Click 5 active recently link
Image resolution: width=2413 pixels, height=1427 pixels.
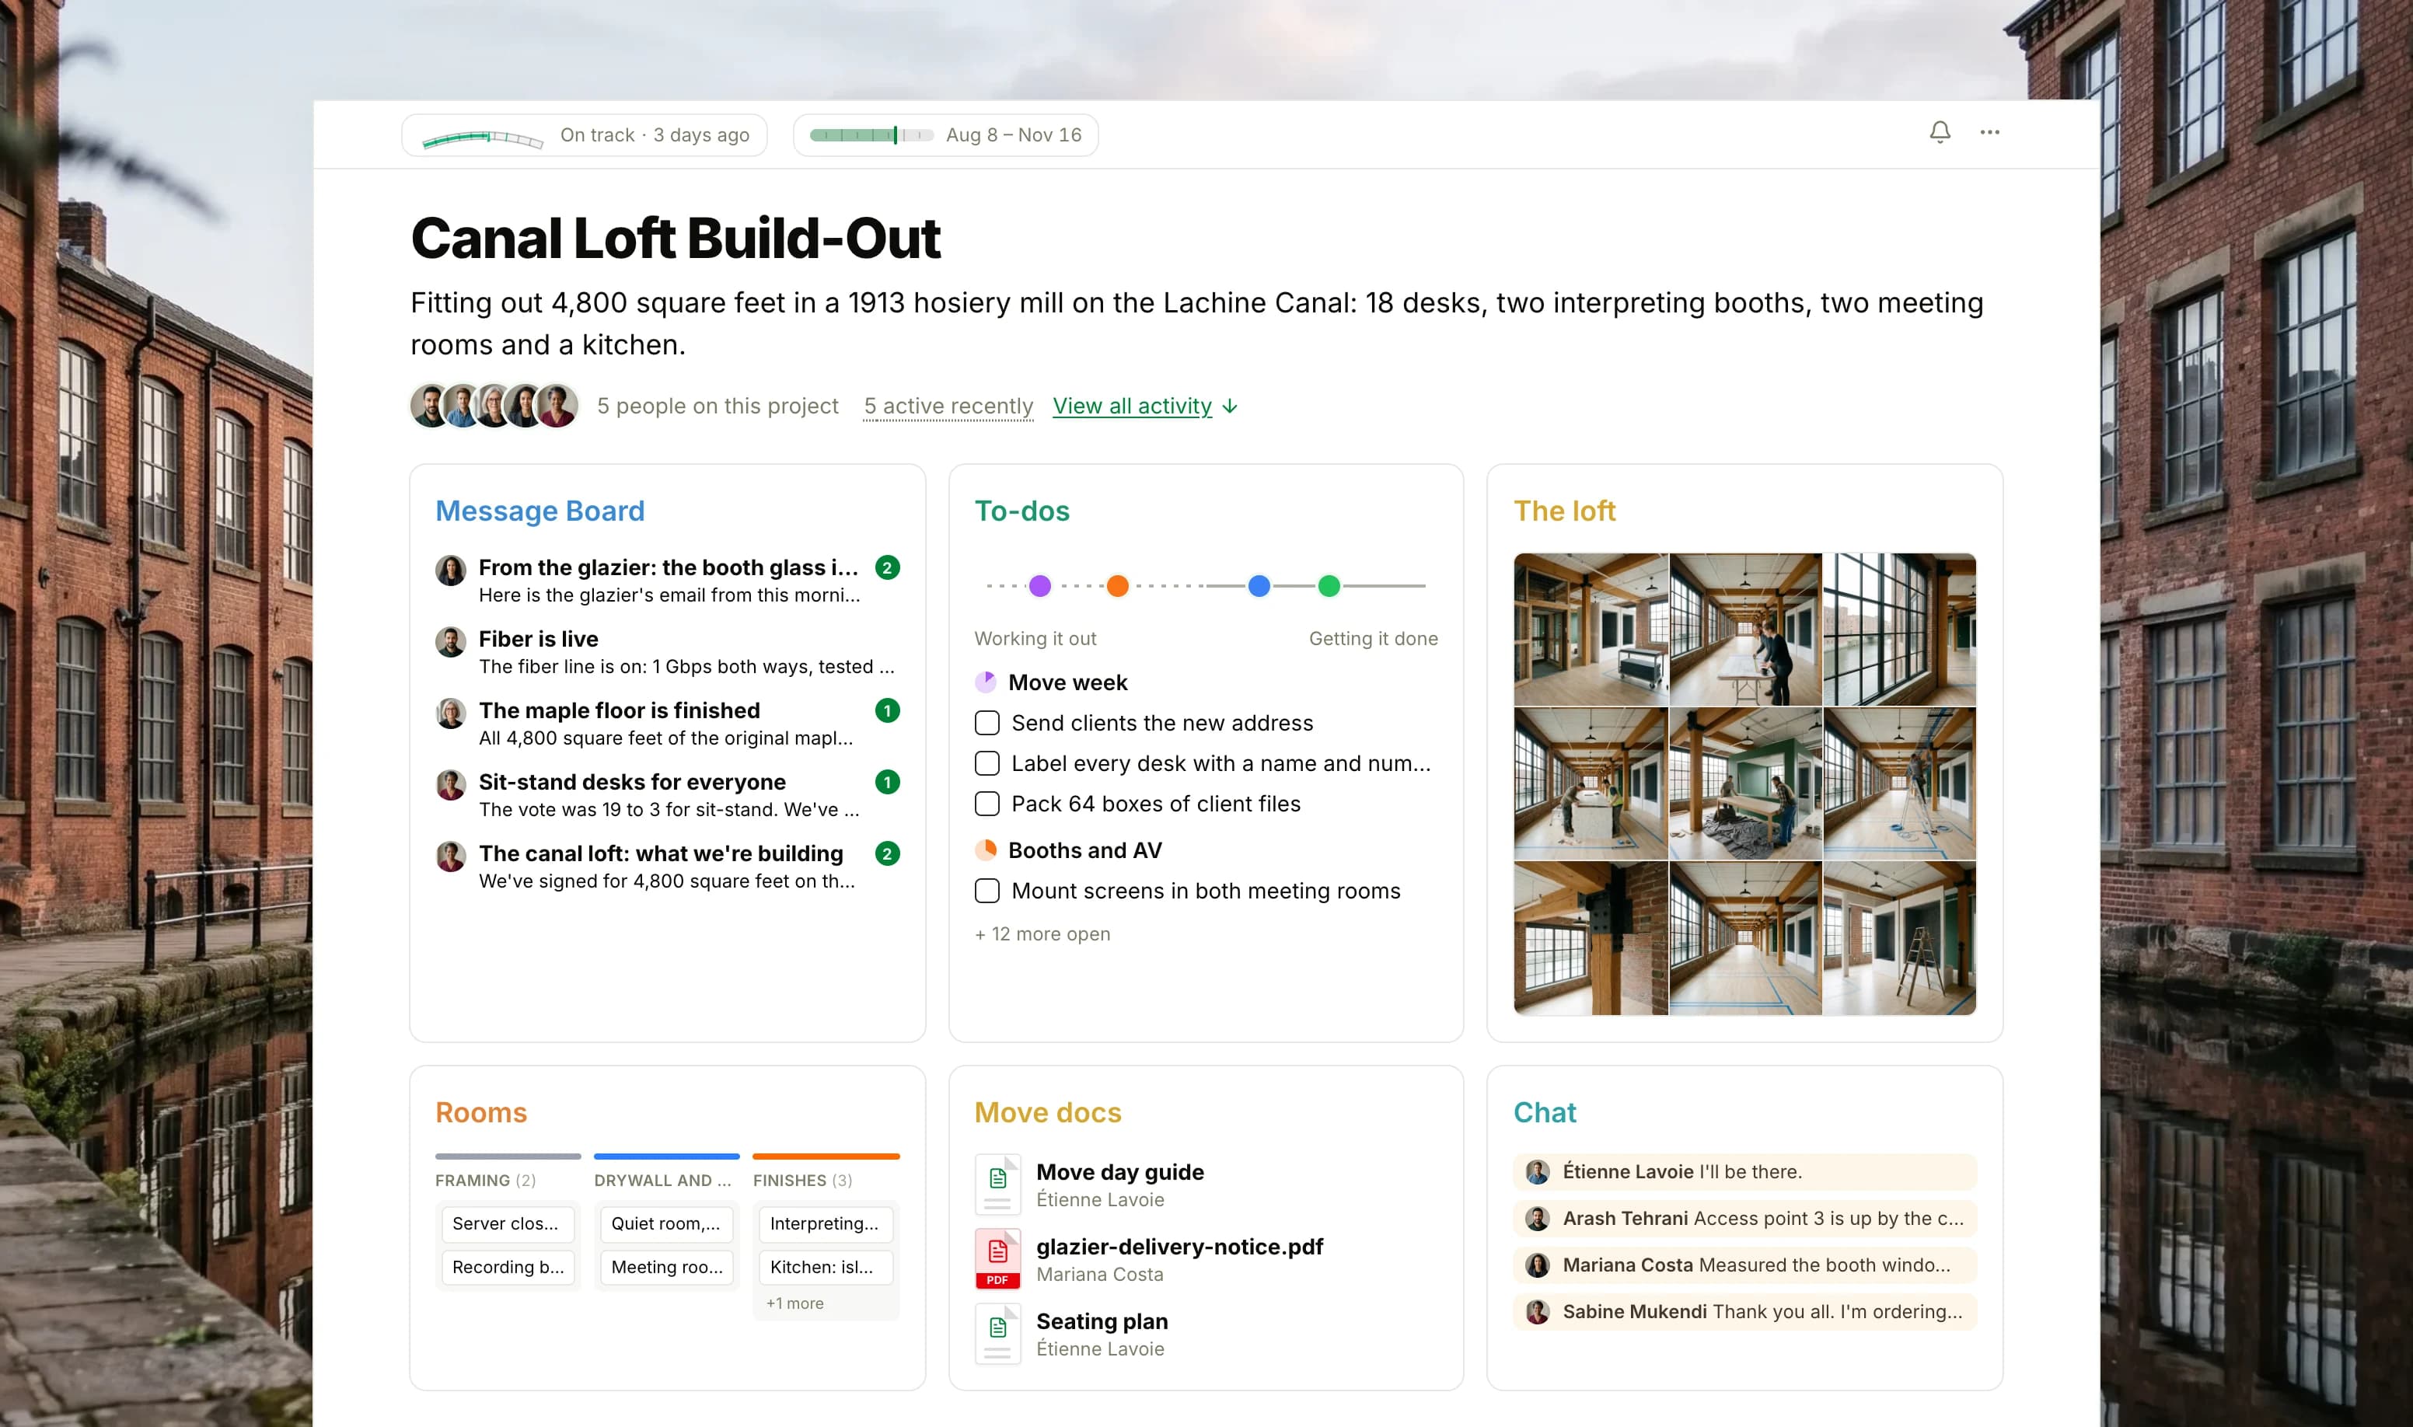948,406
